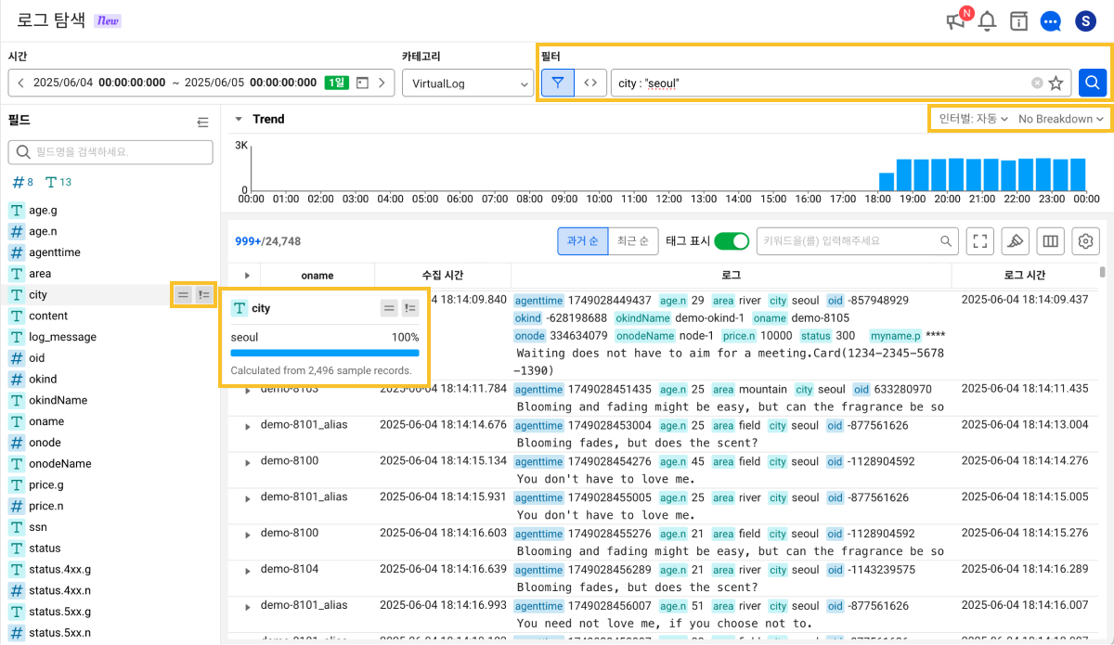Open the highlighter tool
Image resolution: width=1114 pixels, height=645 pixels.
point(1015,241)
